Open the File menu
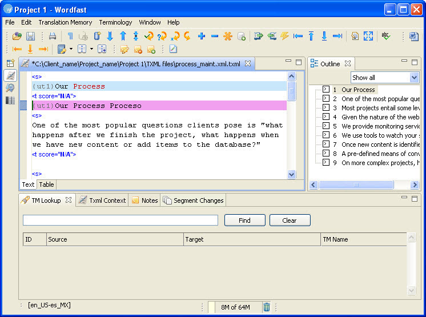Screen dimensions: 426x317 point(10,22)
